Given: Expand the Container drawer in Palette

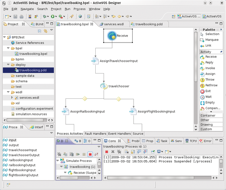Looking at the screenshot, I should click(208, 116).
